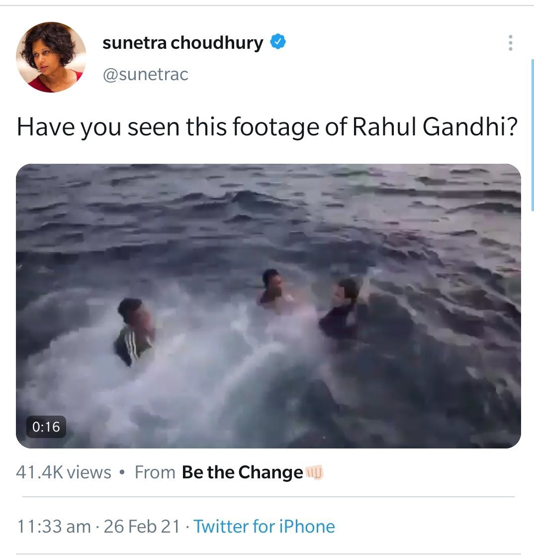The width and height of the screenshot is (534, 556).
Task: Click the "From" label under the video
Action: 155,472
